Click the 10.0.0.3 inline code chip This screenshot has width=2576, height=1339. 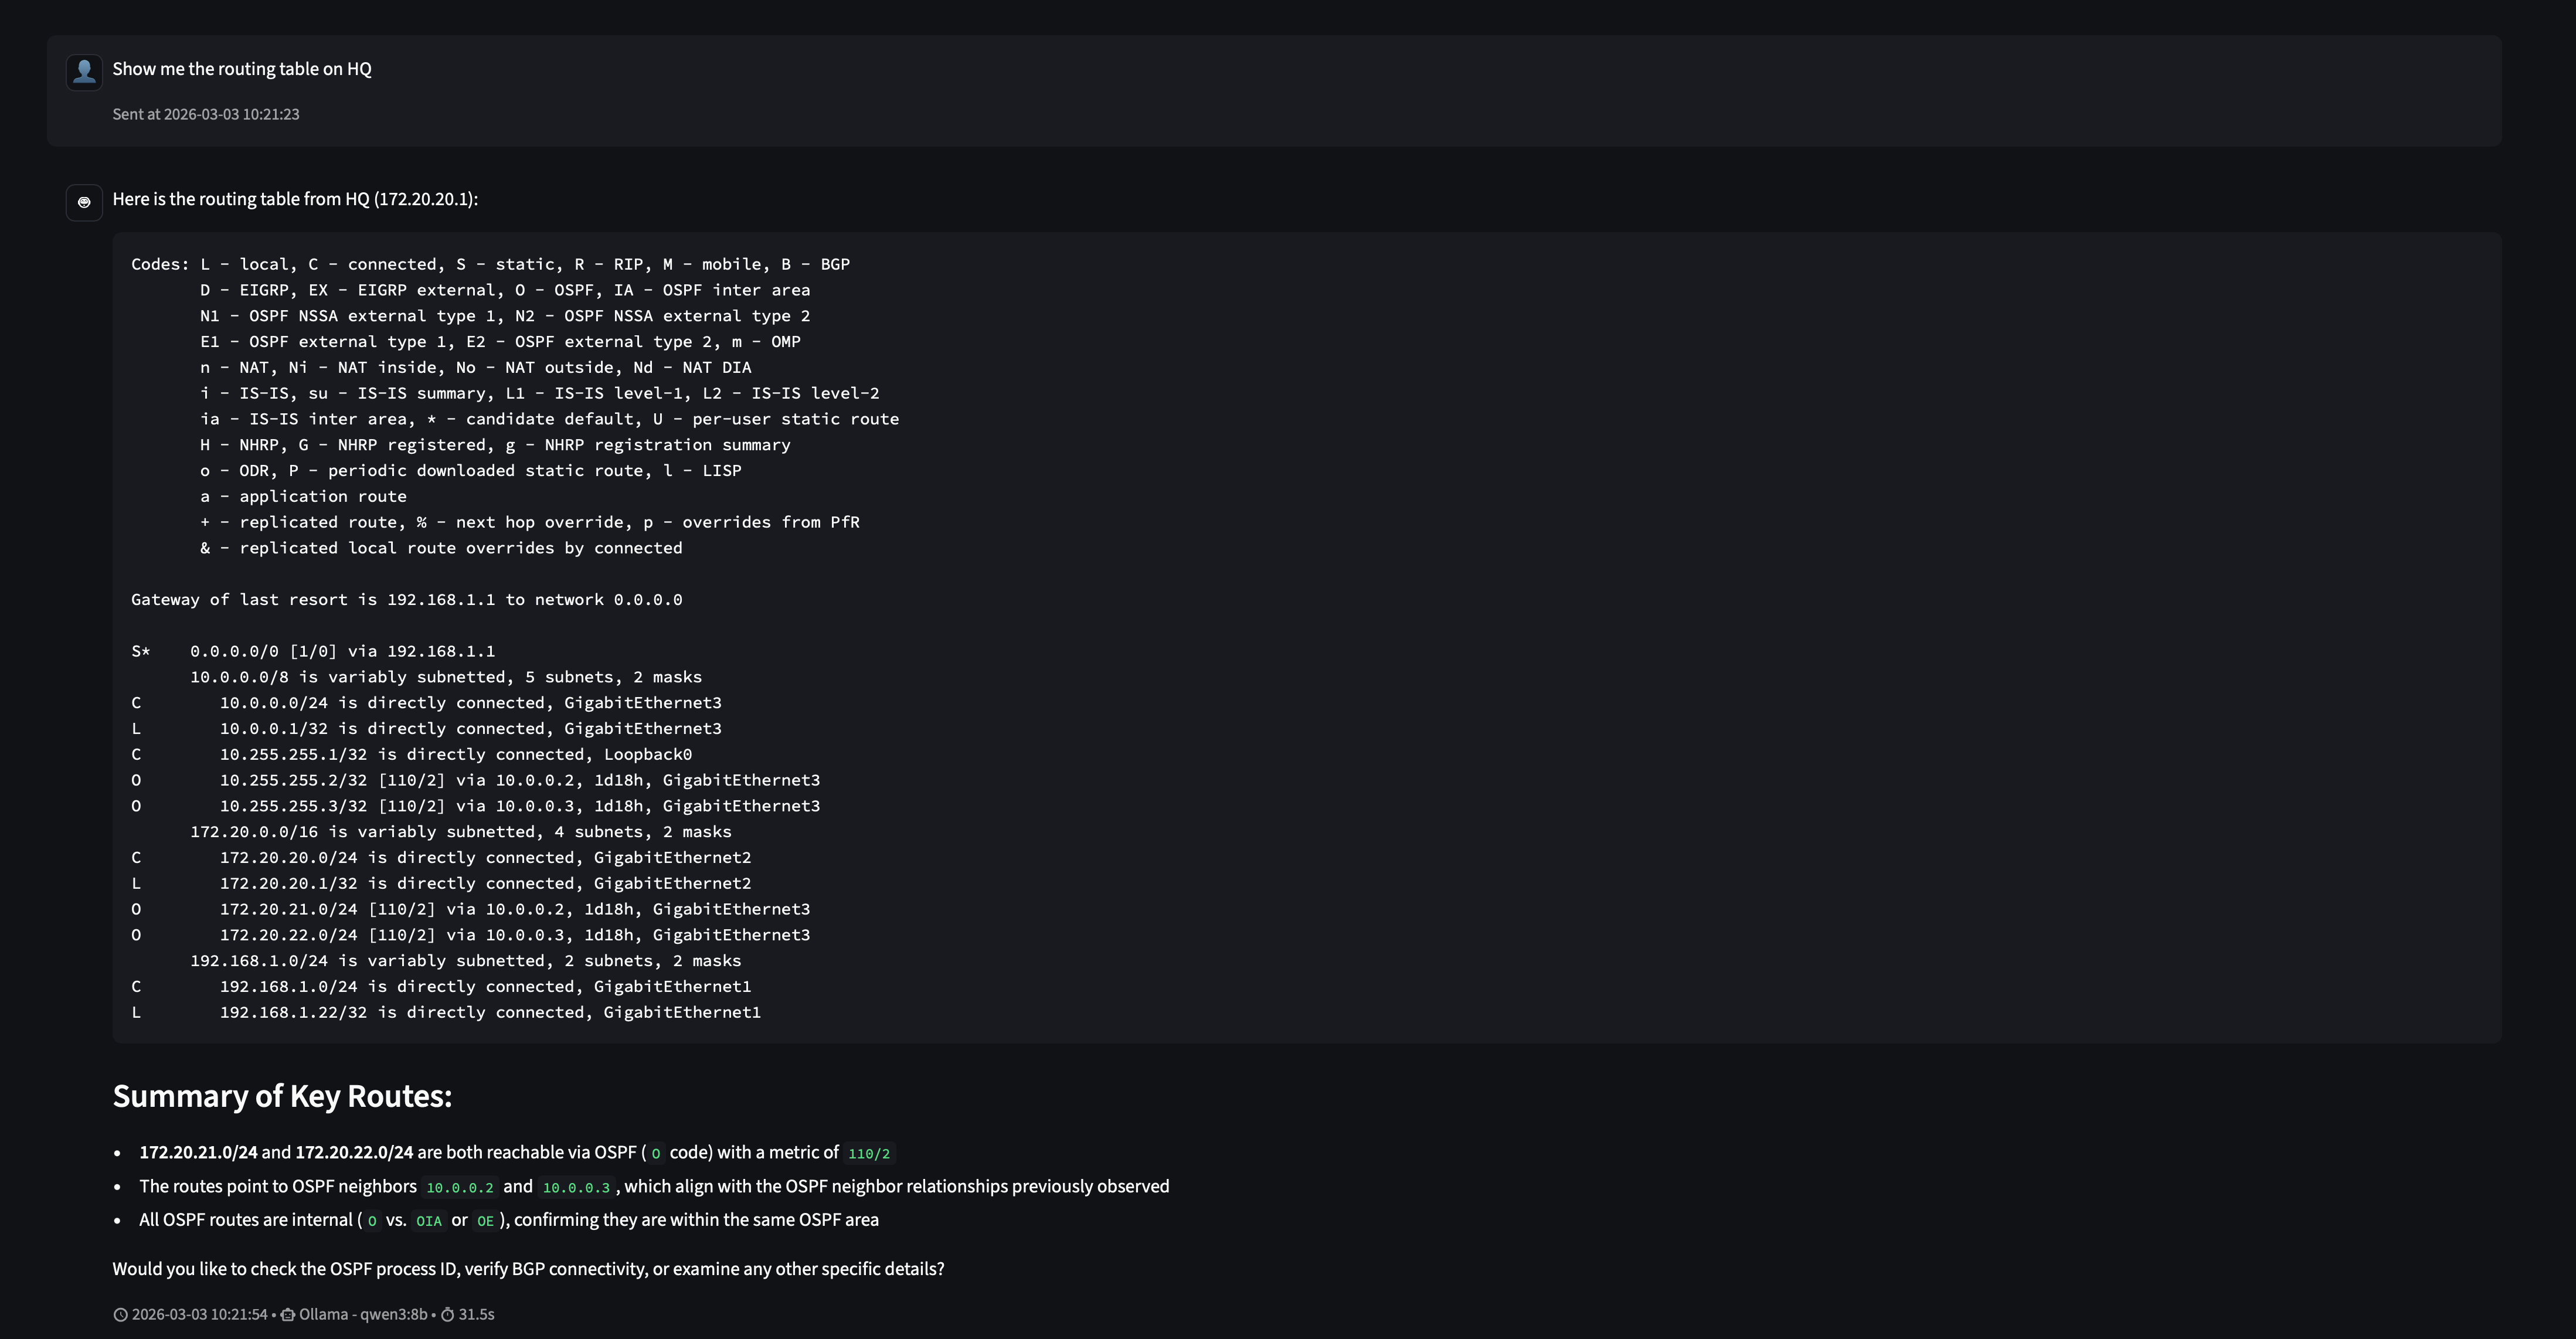[576, 1188]
